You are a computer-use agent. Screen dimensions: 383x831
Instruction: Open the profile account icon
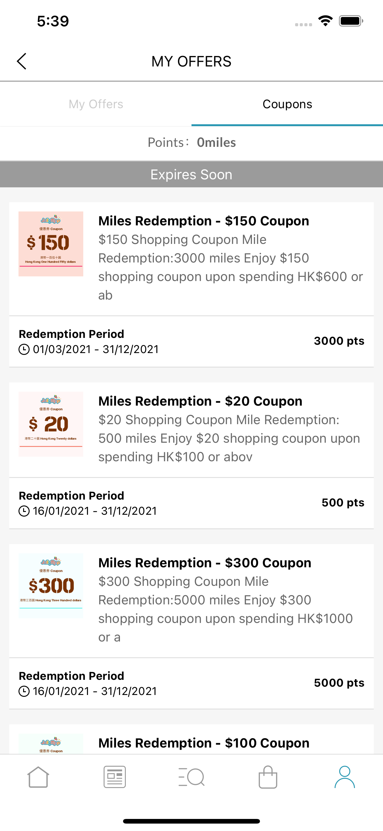[344, 777]
